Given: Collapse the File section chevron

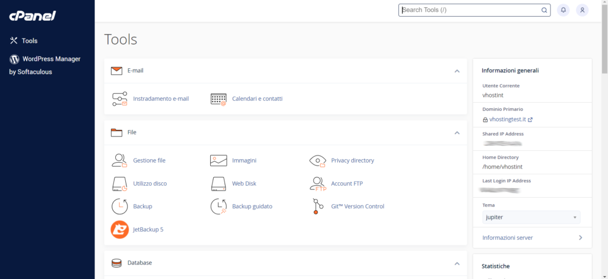Looking at the screenshot, I should coord(457,132).
